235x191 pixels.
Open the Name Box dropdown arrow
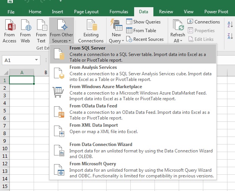pyautogui.click(x=36, y=60)
